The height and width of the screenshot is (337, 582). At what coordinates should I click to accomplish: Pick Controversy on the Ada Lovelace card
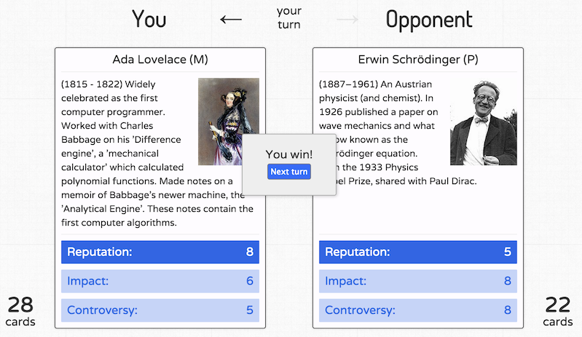tap(160, 310)
